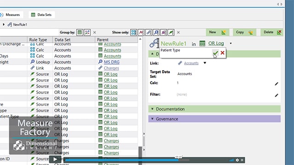Click into the Patient Type name field
Screen dimensions: 294x165
point(186,53)
